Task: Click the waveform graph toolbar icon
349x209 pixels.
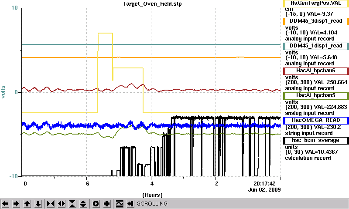Action: 120,204
